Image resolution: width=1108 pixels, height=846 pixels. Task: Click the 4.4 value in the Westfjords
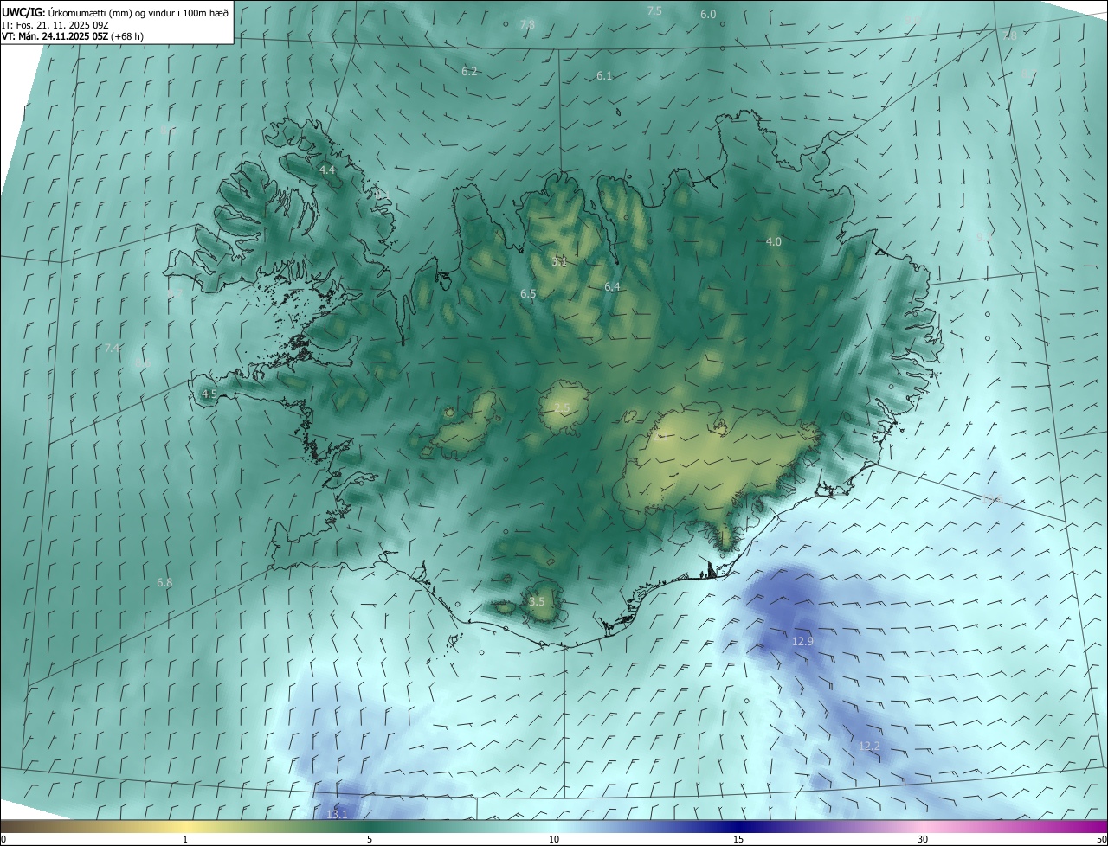[327, 170]
